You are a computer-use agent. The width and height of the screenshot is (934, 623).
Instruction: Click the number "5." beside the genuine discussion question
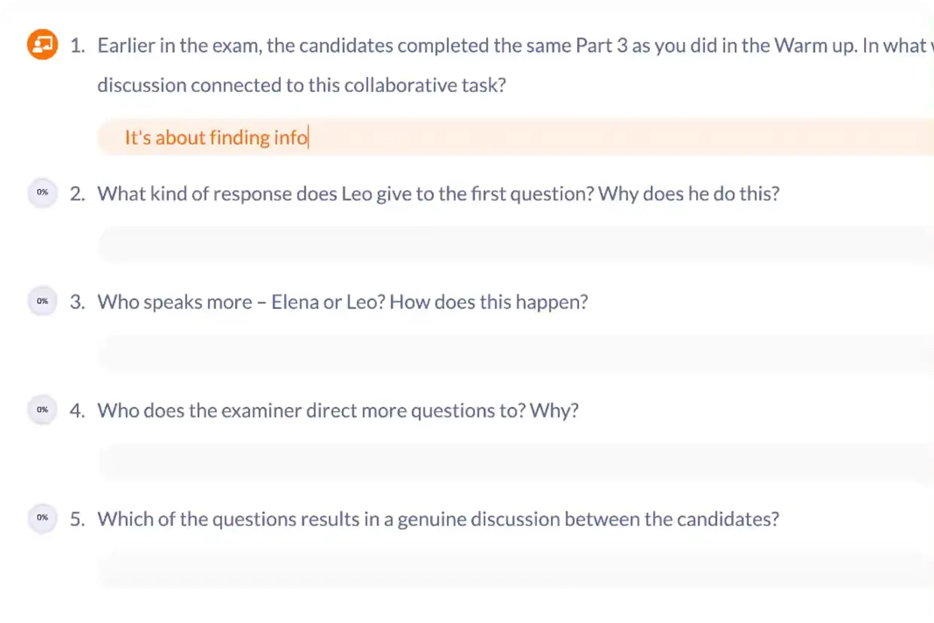[78, 519]
